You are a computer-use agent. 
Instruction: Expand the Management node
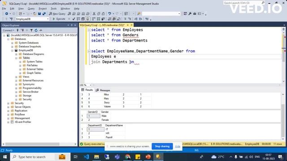pos(8,118)
